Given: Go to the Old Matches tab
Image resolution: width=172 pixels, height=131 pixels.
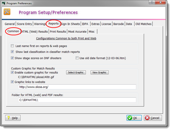Looking at the screenshot, I should (143, 24).
